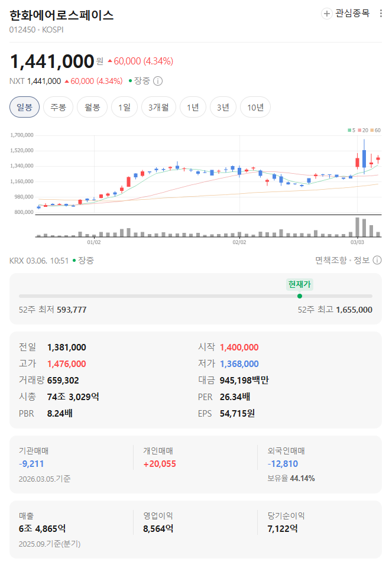Click the 당기순이익 value 7,122억

point(283,528)
